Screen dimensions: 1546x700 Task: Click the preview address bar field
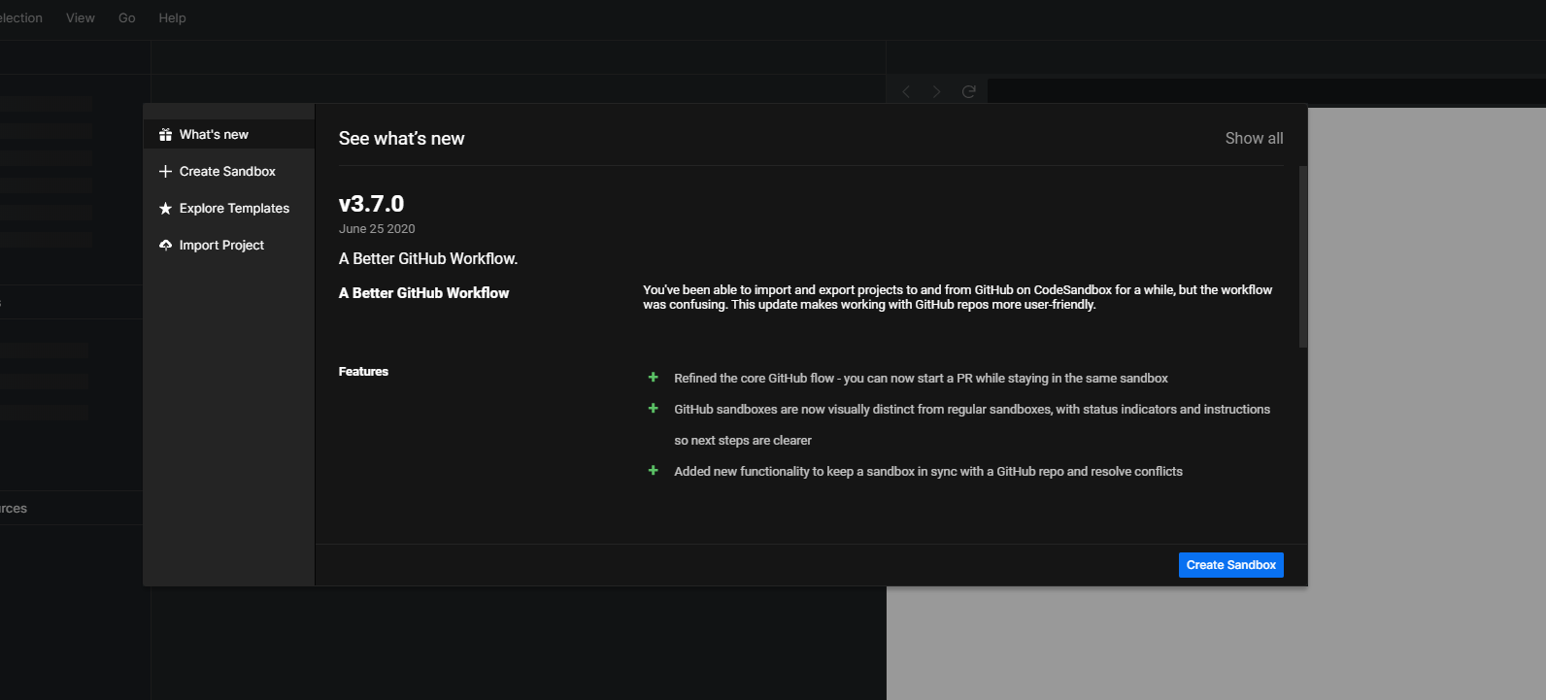[1266, 91]
